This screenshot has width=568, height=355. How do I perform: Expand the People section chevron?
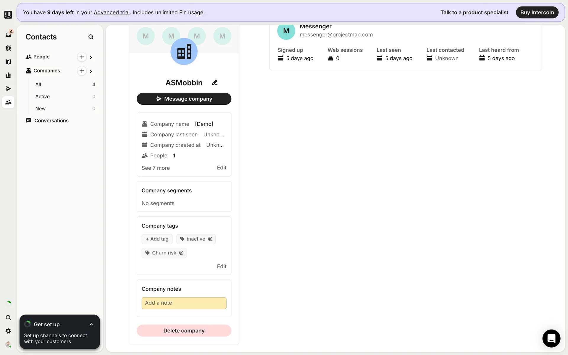pyautogui.click(x=91, y=57)
